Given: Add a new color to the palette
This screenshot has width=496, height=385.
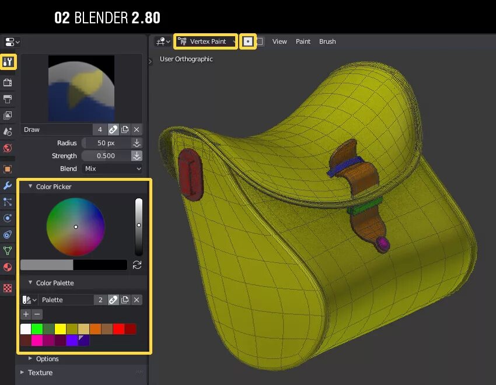Looking at the screenshot, I should (x=26, y=314).
